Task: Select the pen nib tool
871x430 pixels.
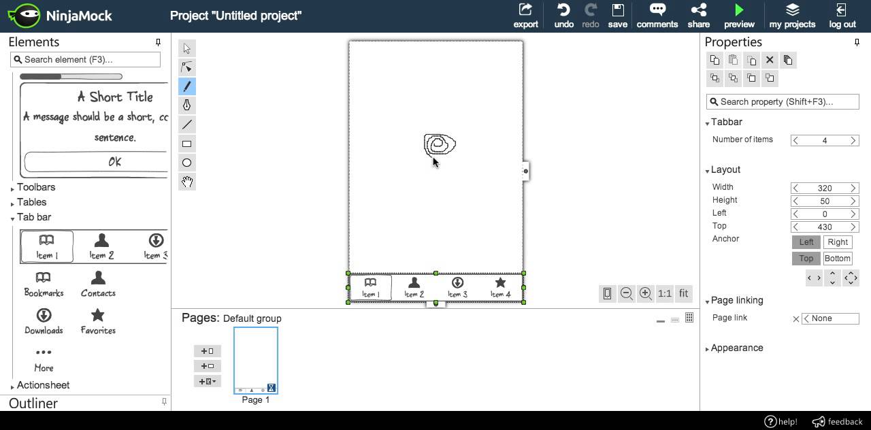Action: pyautogui.click(x=187, y=105)
